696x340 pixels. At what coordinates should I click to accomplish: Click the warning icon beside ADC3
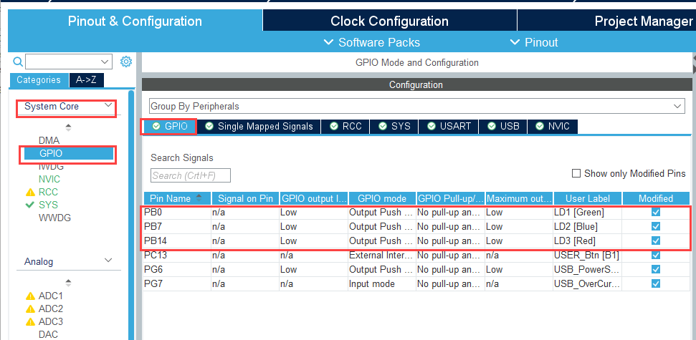30,321
